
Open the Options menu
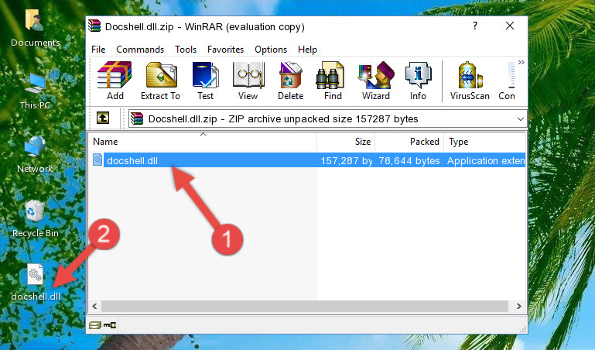coord(271,50)
